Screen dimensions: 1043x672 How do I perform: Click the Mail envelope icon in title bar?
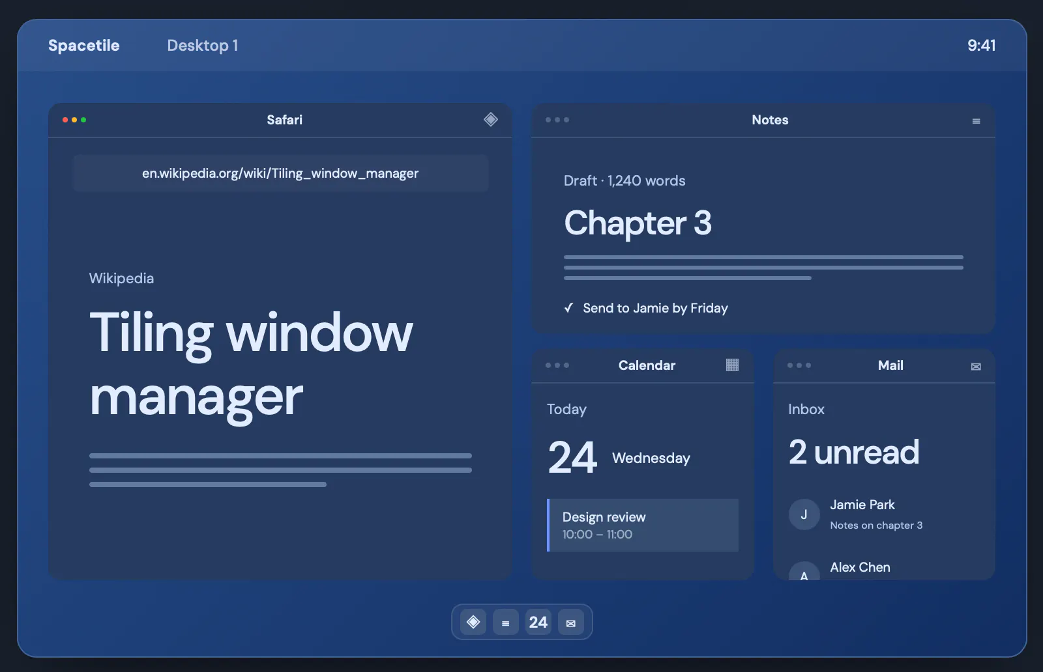click(976, 367)
